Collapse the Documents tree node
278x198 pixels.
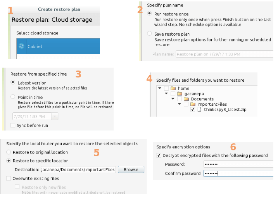pyautogui.click(x=173, y=99)
